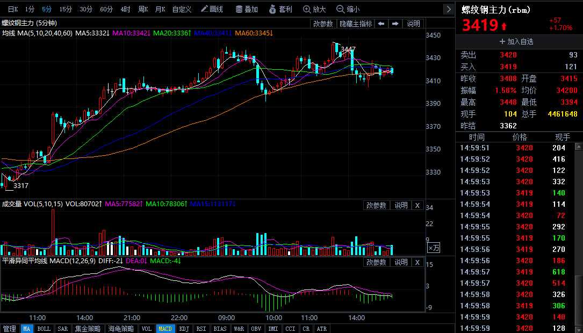
Task: Zoom in with 放大 magnifier
Action: 314,9
